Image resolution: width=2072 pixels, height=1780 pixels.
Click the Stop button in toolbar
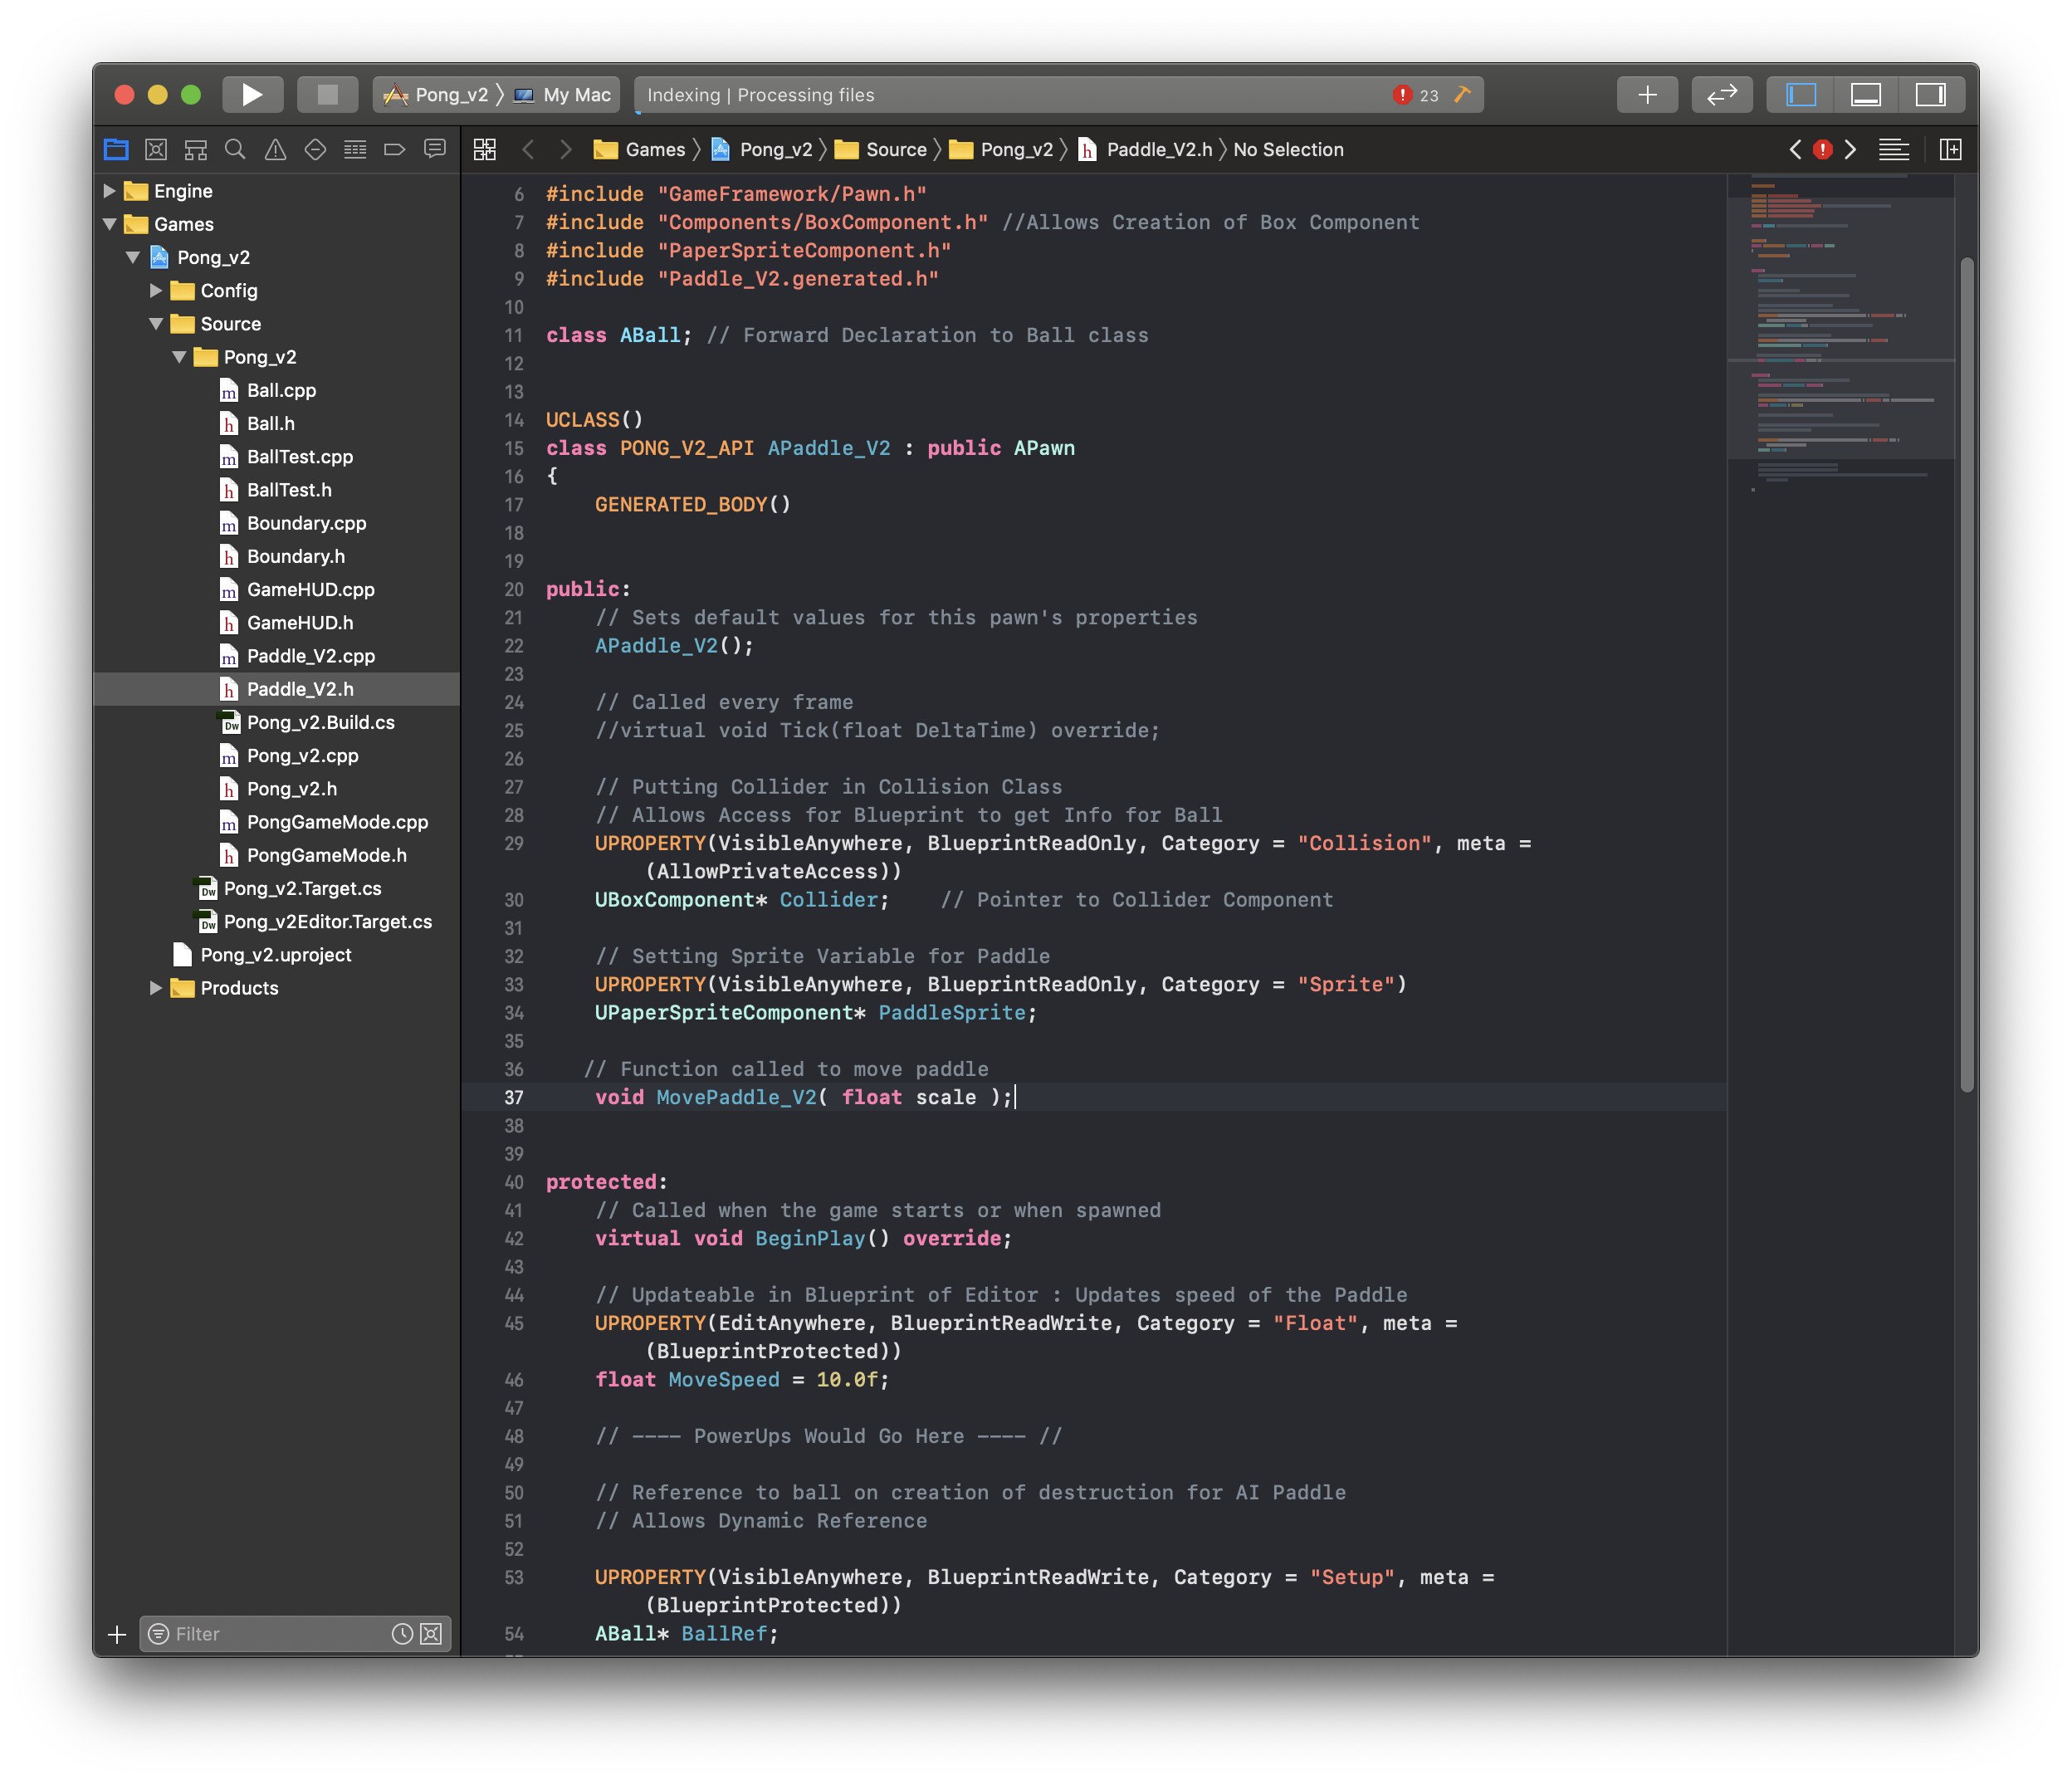tap(327, 95)
